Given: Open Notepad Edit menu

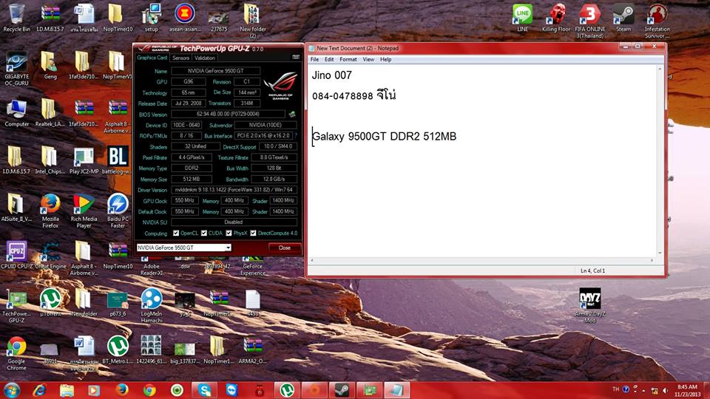Looking at the screenshot, I should click(329, 59).
